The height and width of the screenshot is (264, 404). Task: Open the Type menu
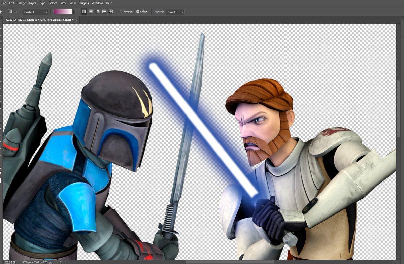[x=42, y=3]
